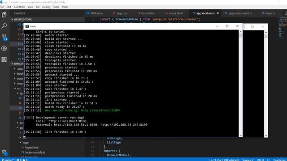The width and height of the screenshot is (287, 161).
Task: Open the Tasks menu
Action: click(x=56, y=7)
